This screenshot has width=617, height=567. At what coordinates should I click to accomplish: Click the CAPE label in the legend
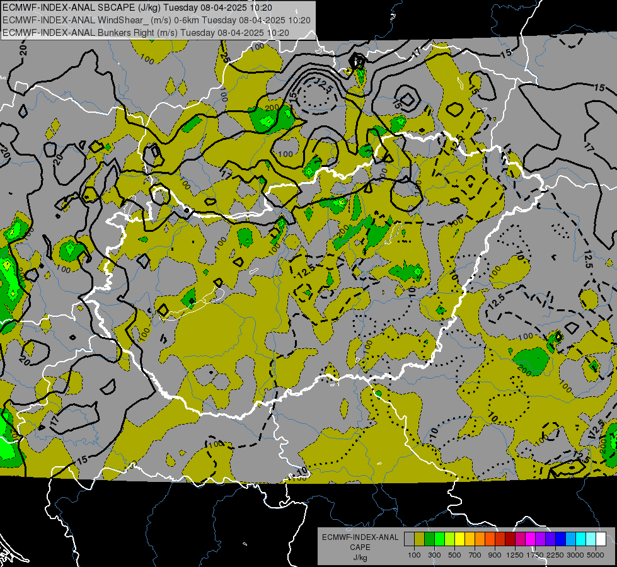[x=360, y=547]
